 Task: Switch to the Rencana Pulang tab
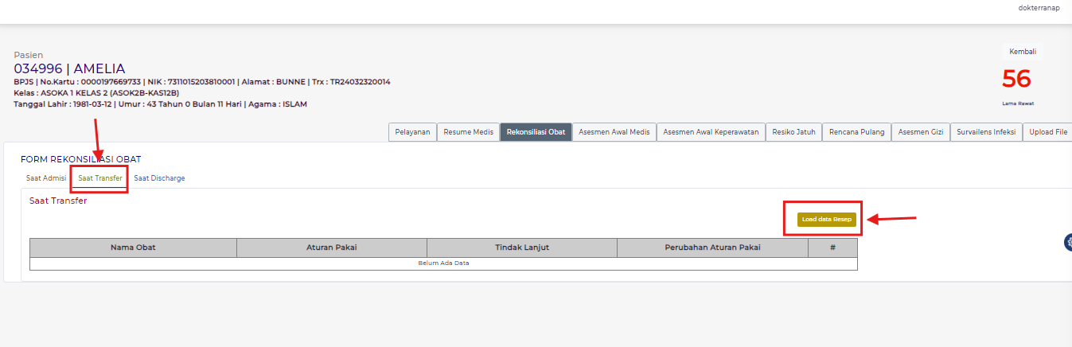pyautogui.click(x=856, y=132)
